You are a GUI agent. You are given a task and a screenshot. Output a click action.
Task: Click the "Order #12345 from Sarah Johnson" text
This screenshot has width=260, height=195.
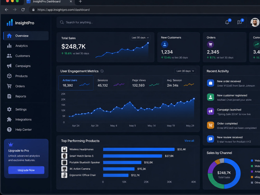point(236,86)
